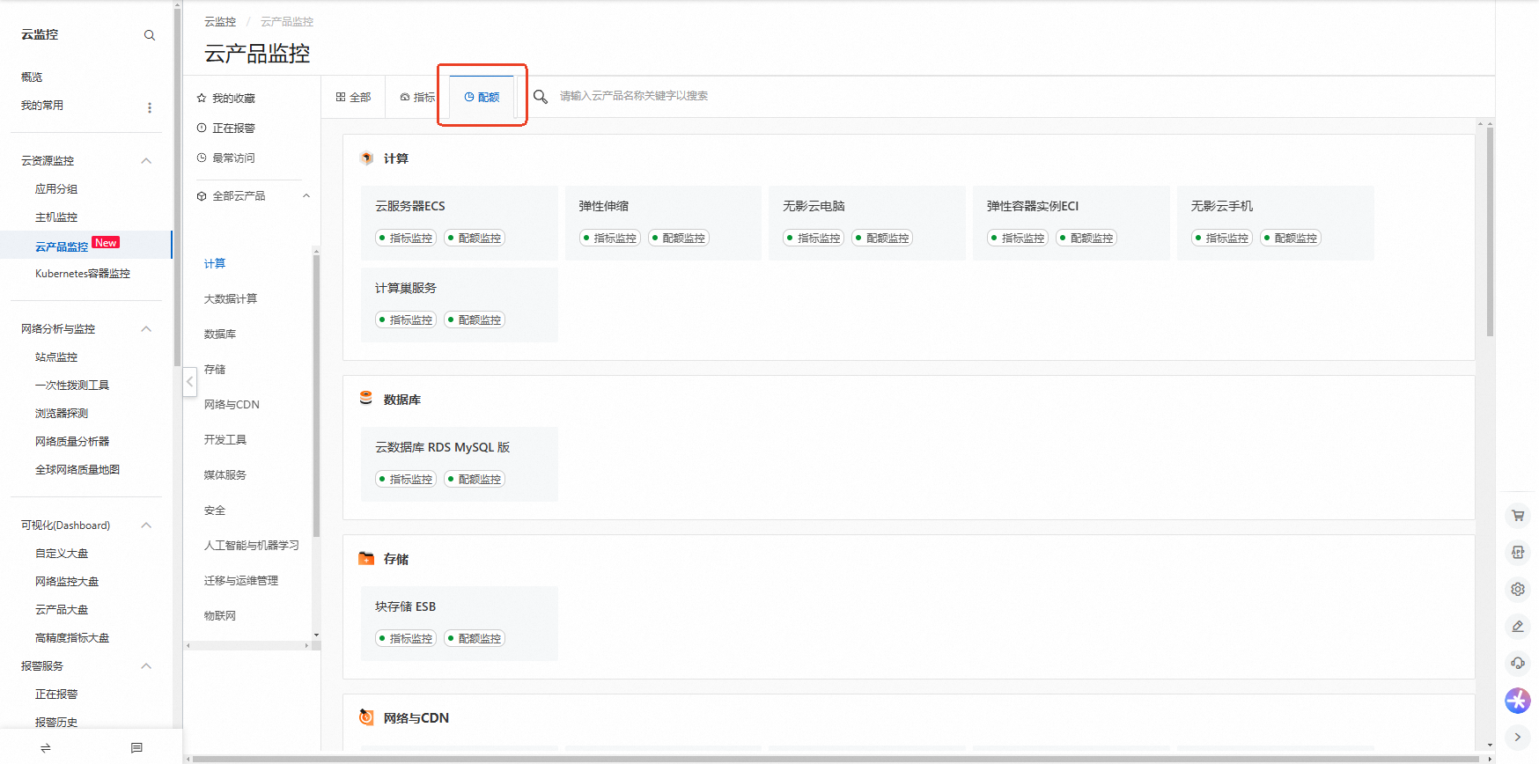This screenshot has width=1539, height=764.
Task: Click the settings gear icon in right toolbar
Action: (x=1518, y=589)
